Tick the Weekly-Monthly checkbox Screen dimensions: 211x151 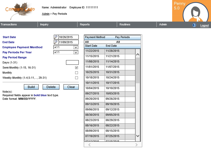click(76, 78)
